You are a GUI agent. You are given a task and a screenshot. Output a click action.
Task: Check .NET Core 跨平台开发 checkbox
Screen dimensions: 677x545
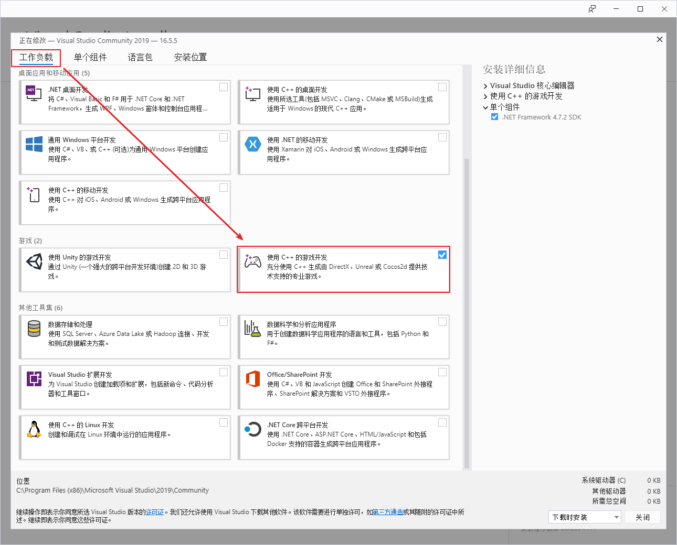(x=442, y=422)
